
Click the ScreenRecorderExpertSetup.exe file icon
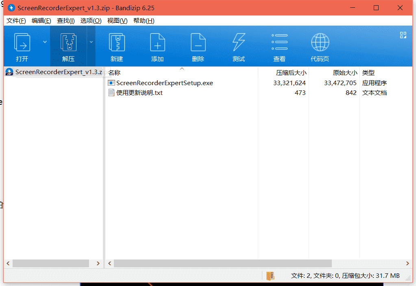(x=111, y=83)
